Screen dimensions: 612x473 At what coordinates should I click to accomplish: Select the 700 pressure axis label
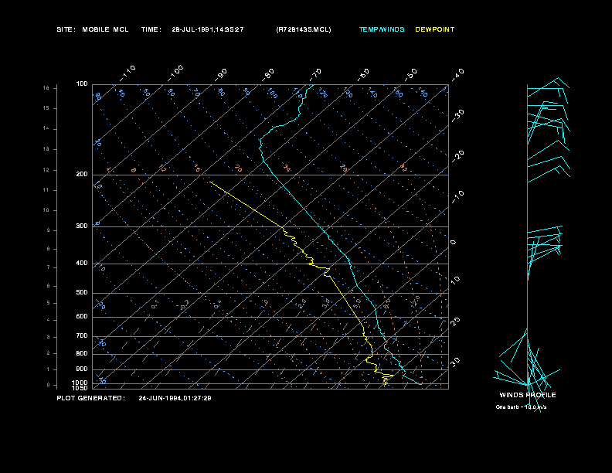click(x=82, y=336)
